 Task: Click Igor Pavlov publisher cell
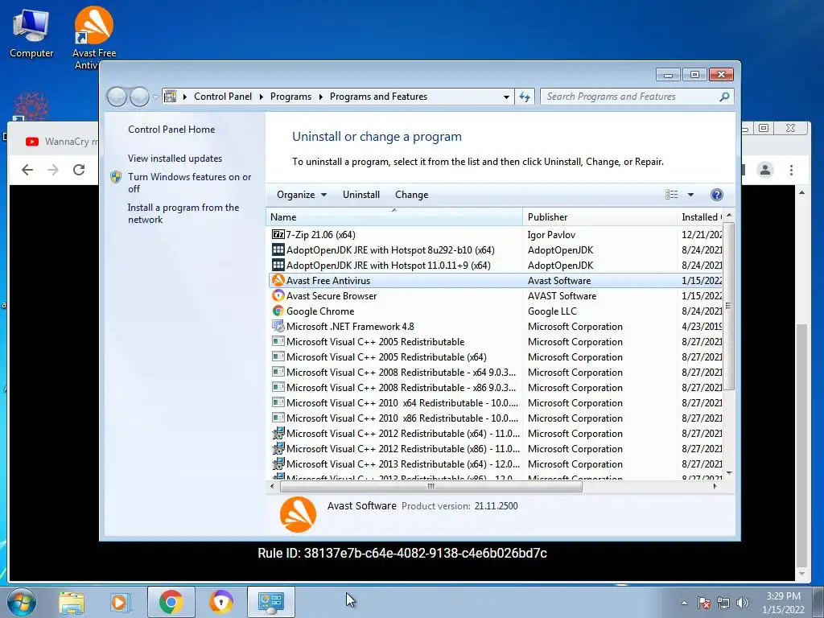click(x=551, y=235)
